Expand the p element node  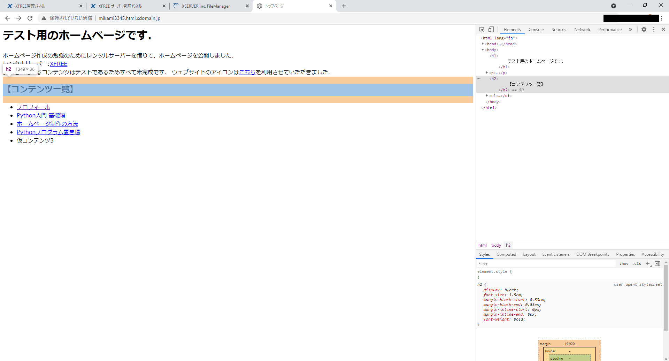click(487, 73)
